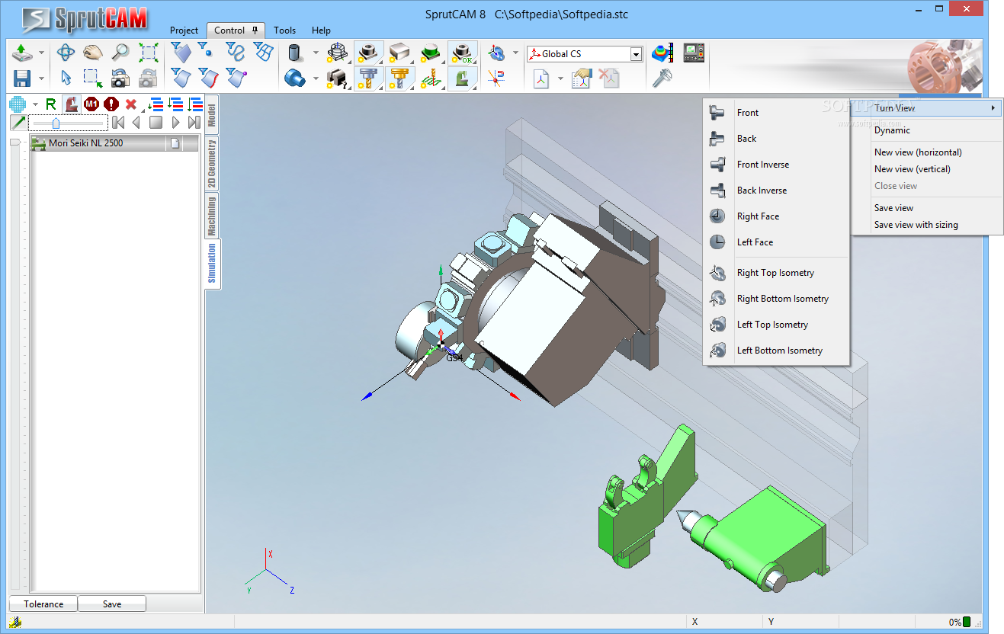Select the orbit rotate view tool
This screenshot has width=1004, height=634.
pos(66,53)
